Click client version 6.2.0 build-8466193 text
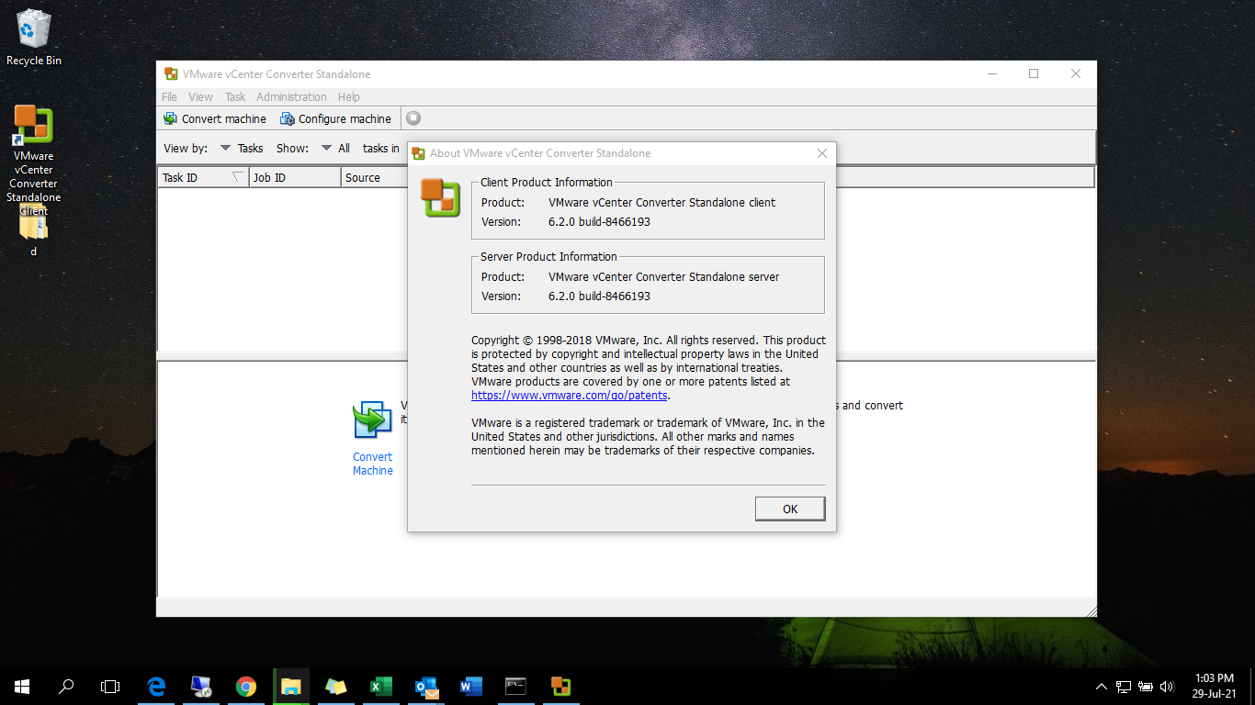 599,221
